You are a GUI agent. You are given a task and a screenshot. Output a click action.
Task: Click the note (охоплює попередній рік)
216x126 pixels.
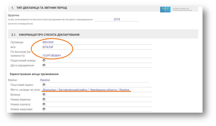pyautogui.click(x=20, y=24)
